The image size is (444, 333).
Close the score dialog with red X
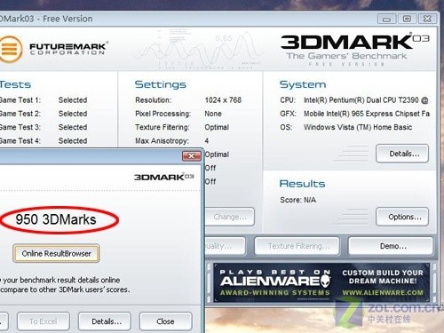pos(192,155)
